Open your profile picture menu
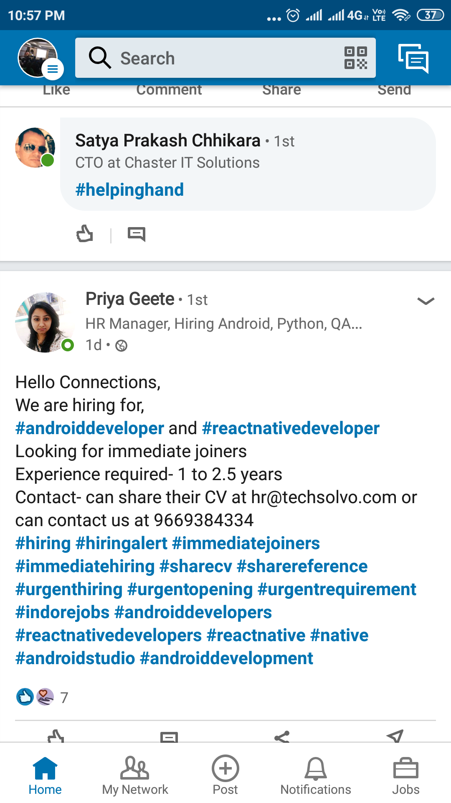This screenshot has width=451, height=803. tap(37, 58)
